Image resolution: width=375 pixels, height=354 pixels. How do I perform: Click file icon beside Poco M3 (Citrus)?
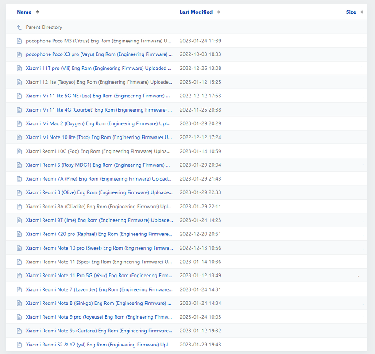[19, 41]
